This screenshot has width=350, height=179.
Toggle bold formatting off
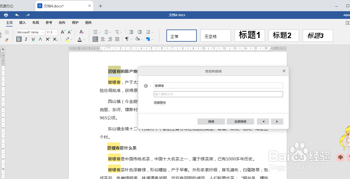pyautogui.click(x=19, y=39)
